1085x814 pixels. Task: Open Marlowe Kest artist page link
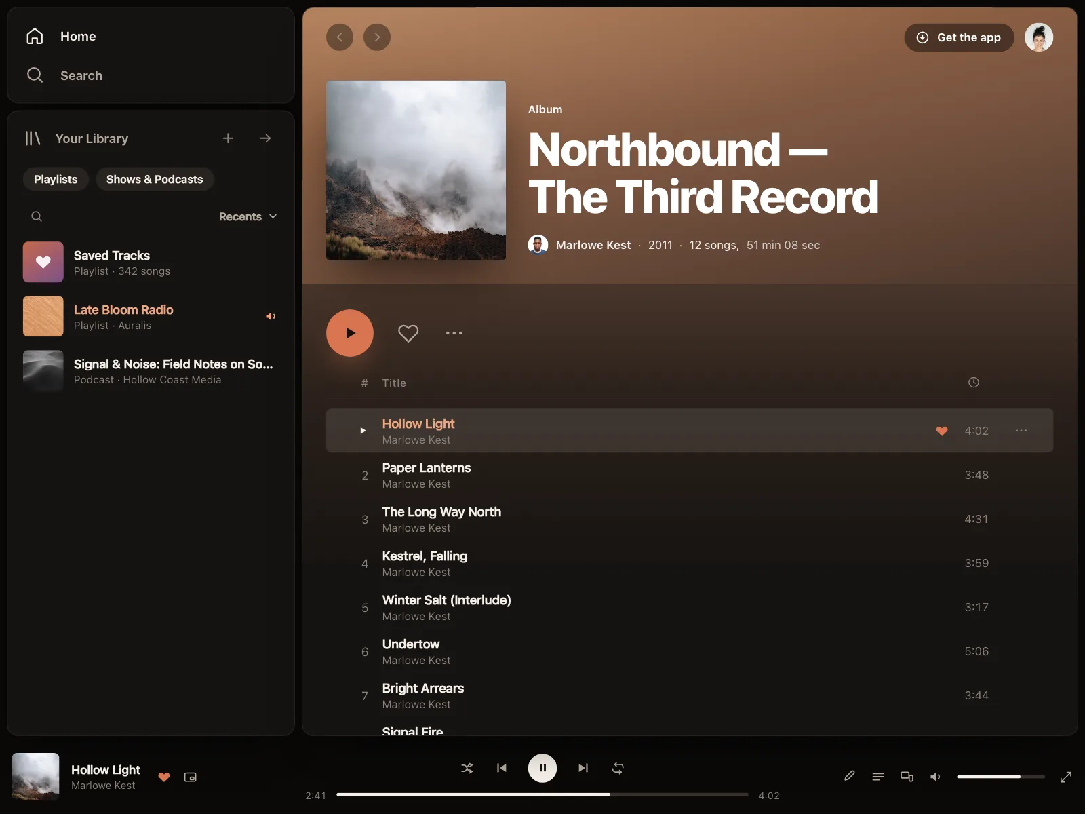pos(593,245)
